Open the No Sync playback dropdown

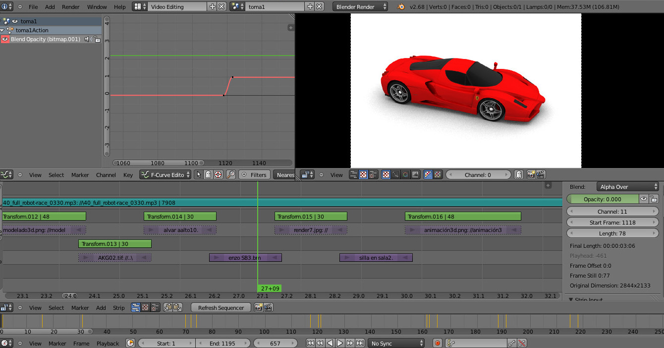396,343
